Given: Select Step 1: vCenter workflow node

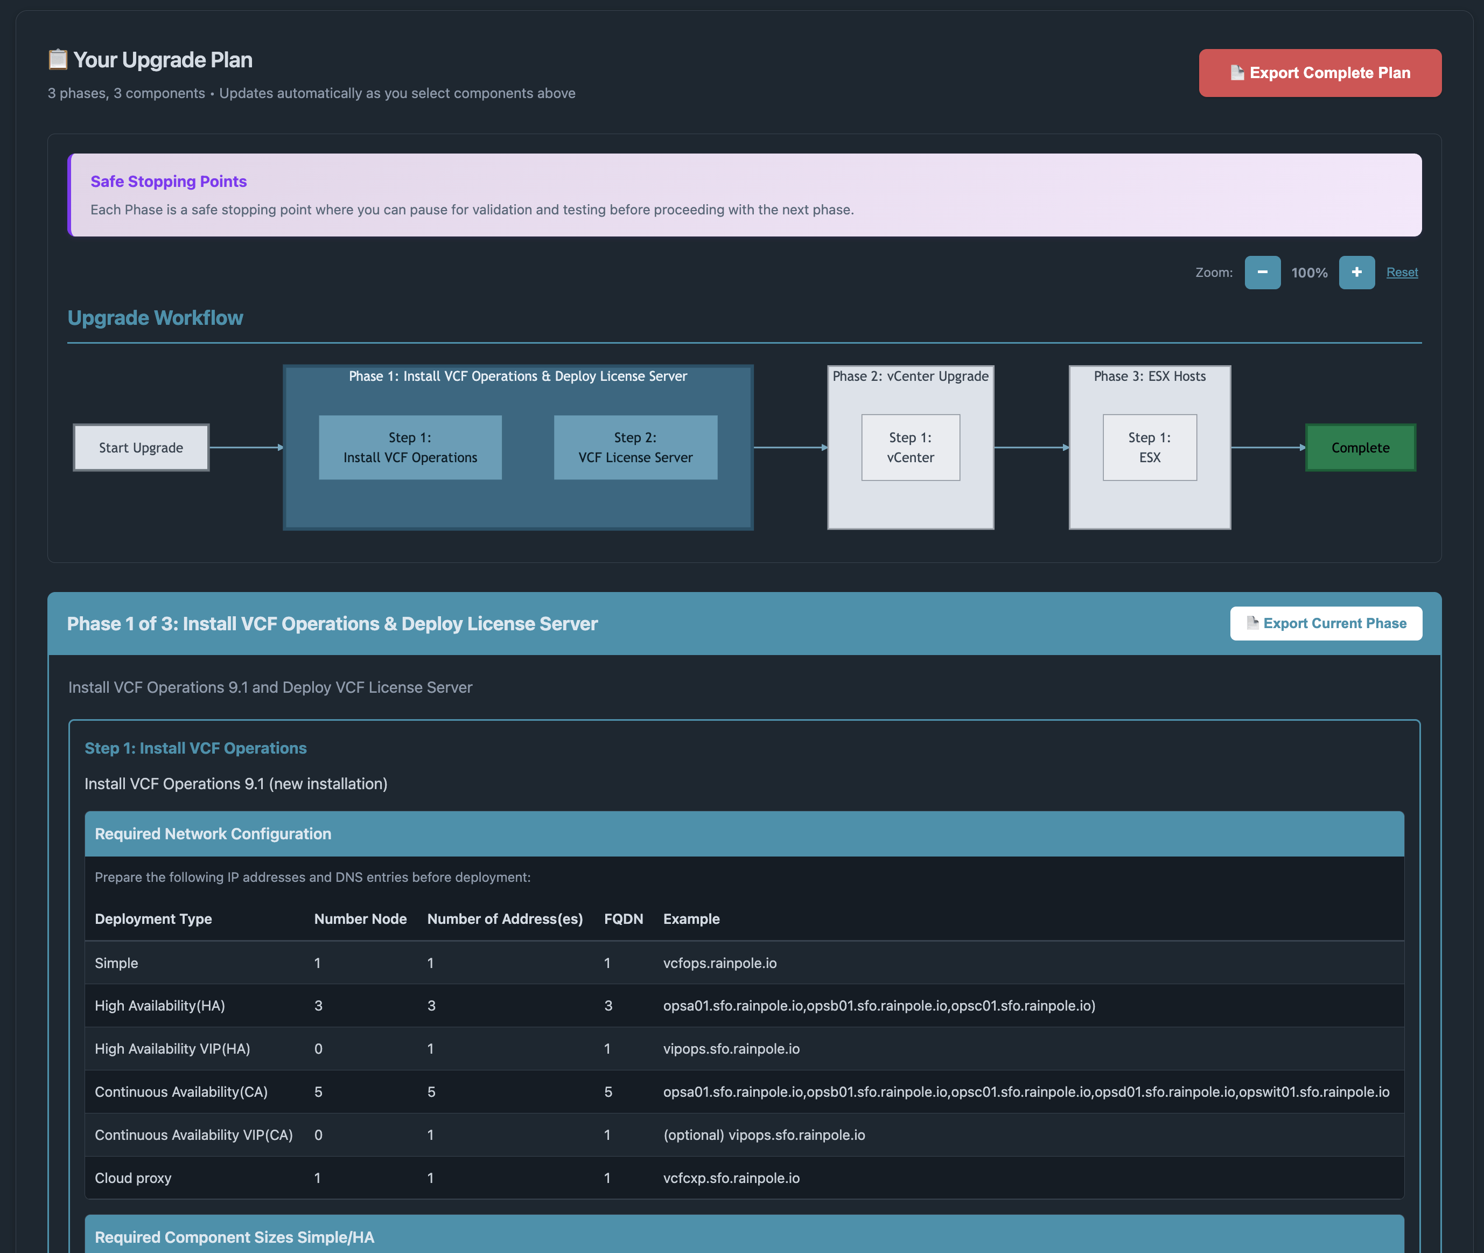Looking at the screenshot, I should click(x=911, y=448).
